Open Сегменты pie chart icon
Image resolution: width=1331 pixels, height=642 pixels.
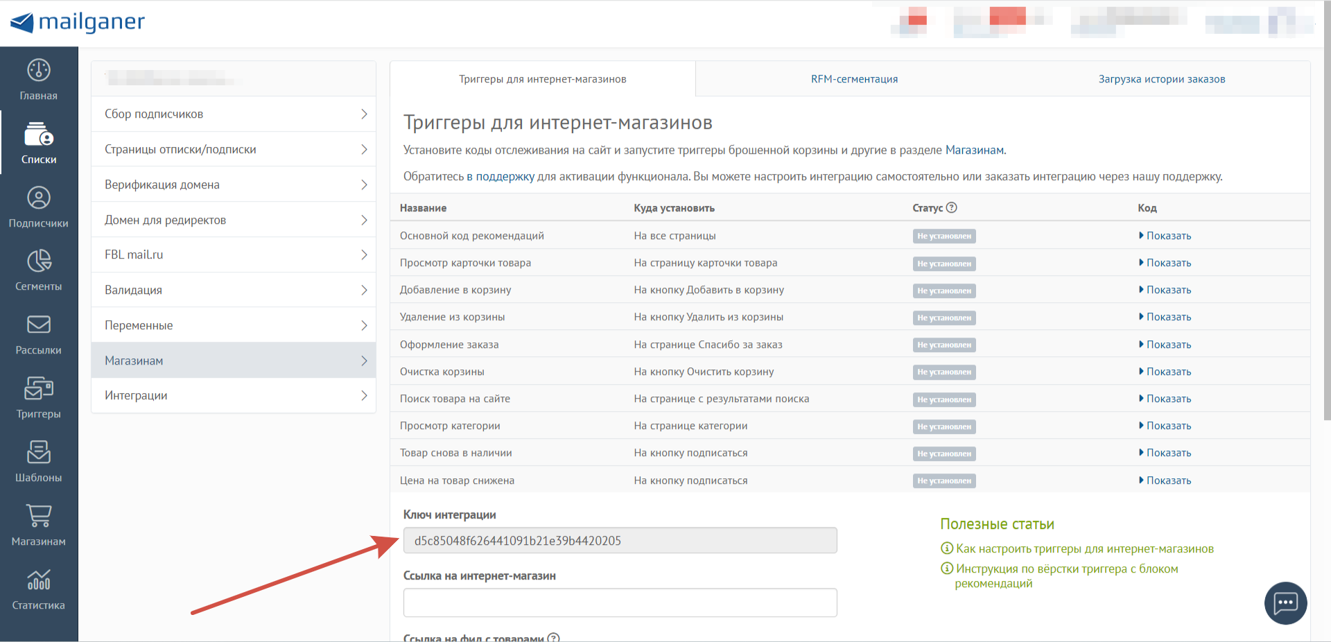(39, 261)
